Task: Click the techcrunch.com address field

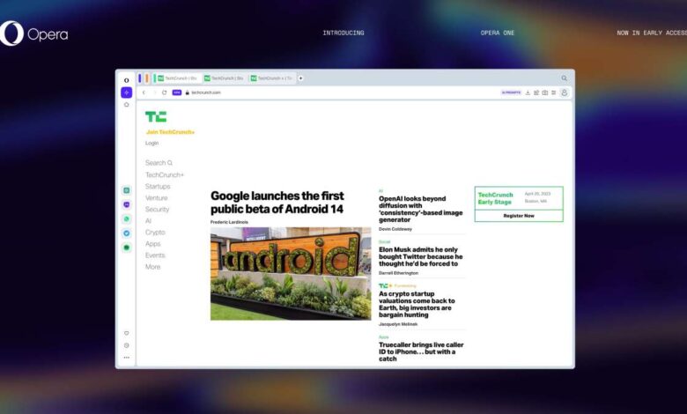Action: click(205, 92)
